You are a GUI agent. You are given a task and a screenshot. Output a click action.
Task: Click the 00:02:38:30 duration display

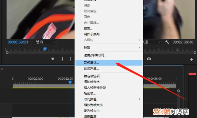click(x=183, y=42)
